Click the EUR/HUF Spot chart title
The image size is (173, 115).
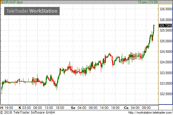click(12, 2)
